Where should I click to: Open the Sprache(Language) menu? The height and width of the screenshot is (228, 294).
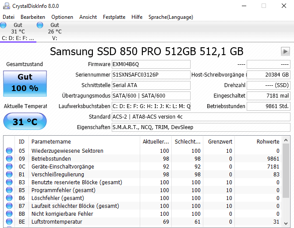click(x=170, y=17)
